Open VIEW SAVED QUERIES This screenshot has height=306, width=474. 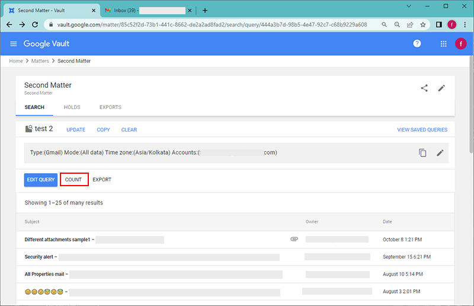tap(422, 129)
